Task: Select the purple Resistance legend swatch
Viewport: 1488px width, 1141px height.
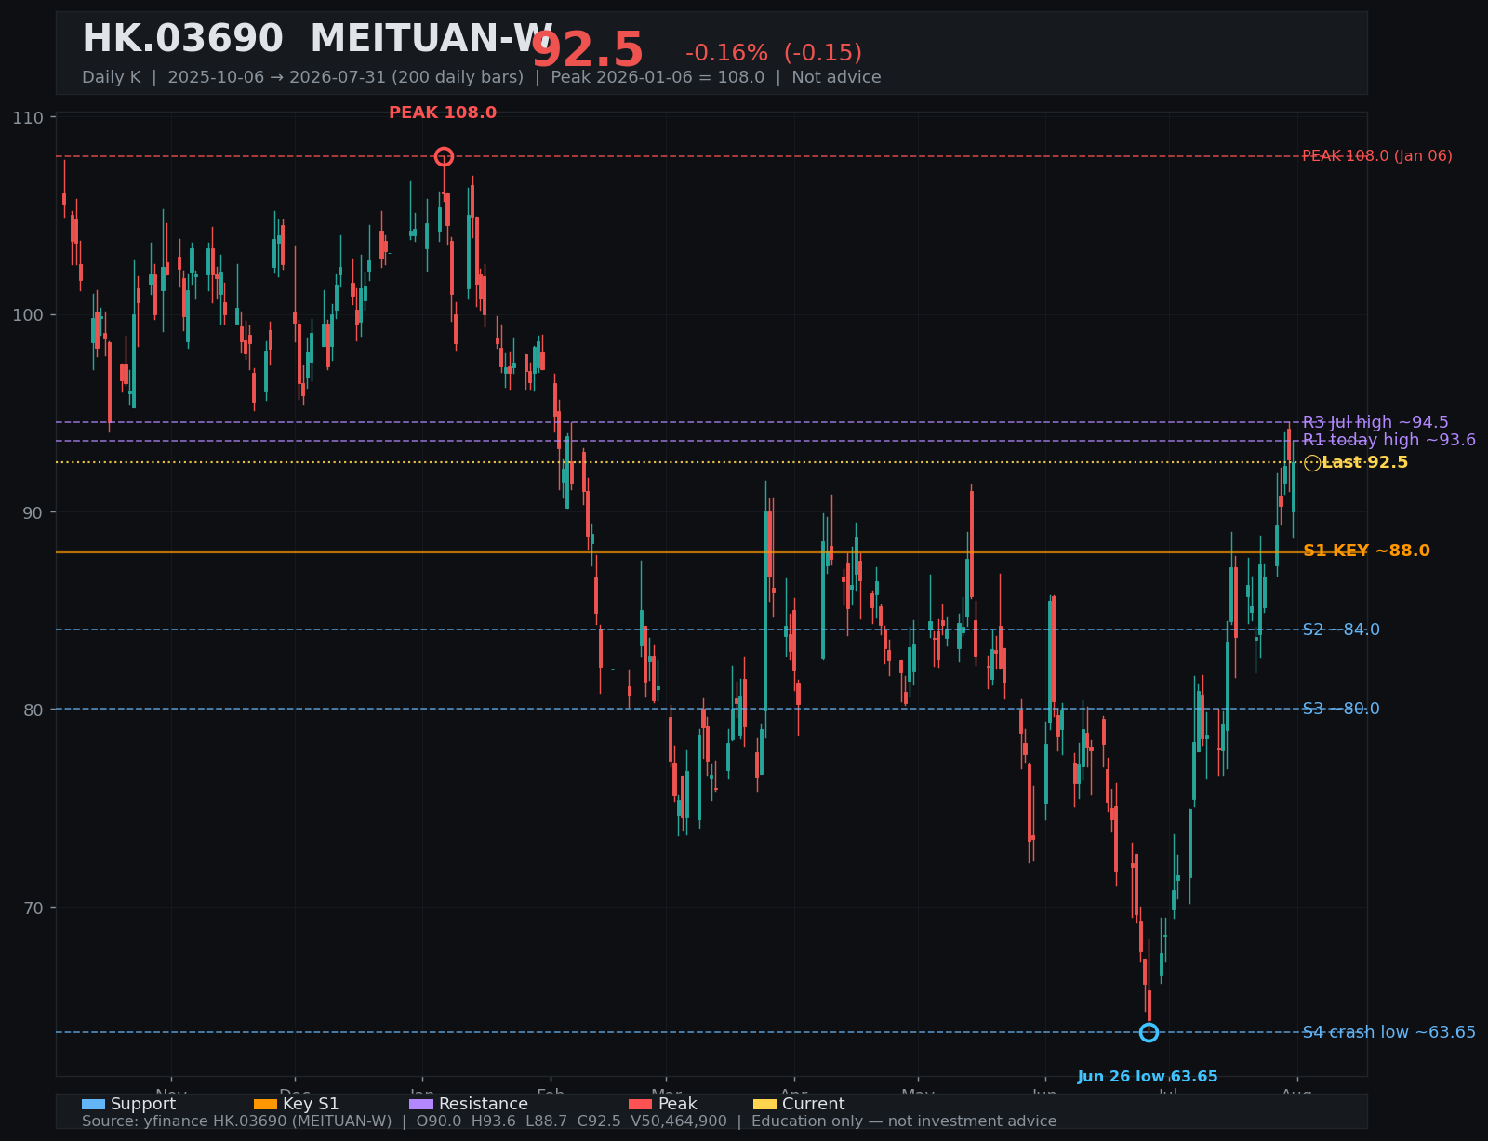Action: (421, 1104)
